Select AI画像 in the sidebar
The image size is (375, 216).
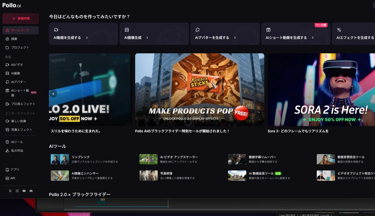pos(21,73)
